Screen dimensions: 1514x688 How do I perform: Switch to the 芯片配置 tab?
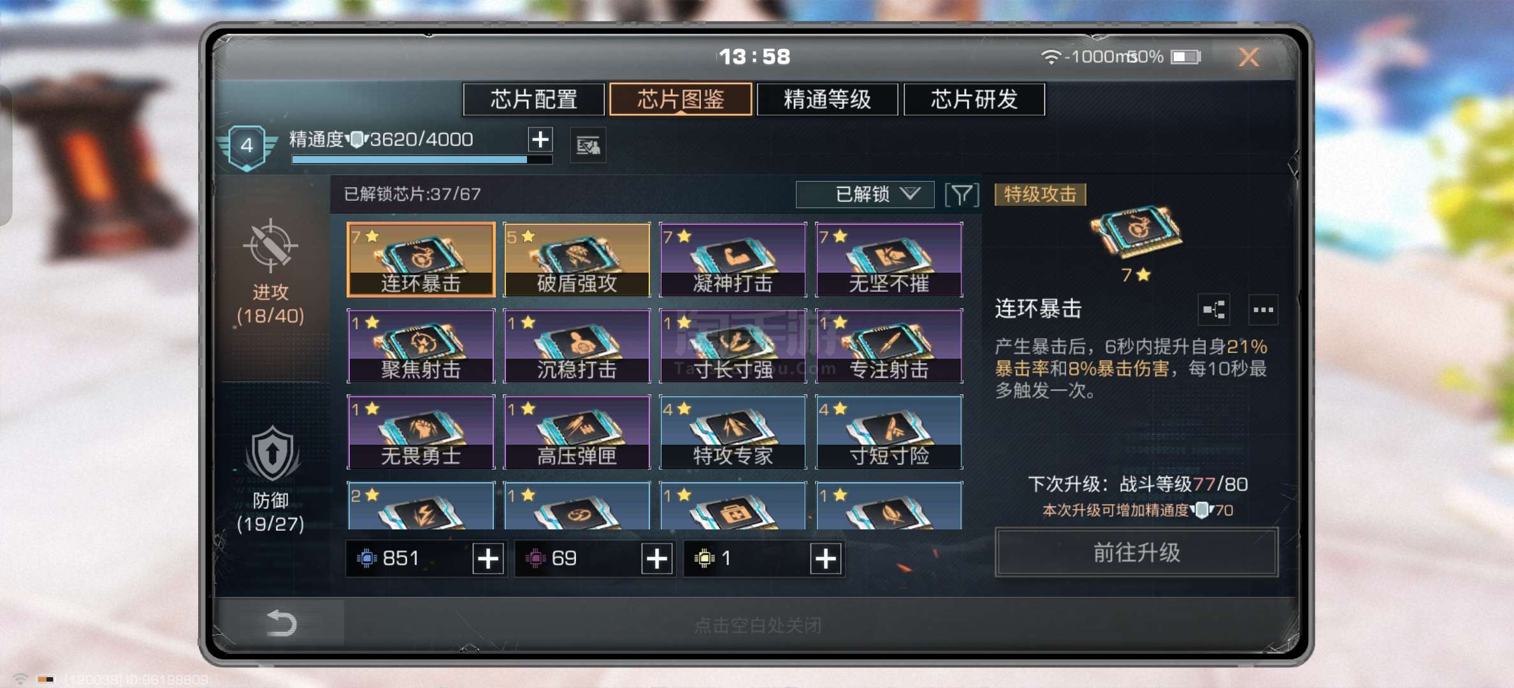pos(533,99)
